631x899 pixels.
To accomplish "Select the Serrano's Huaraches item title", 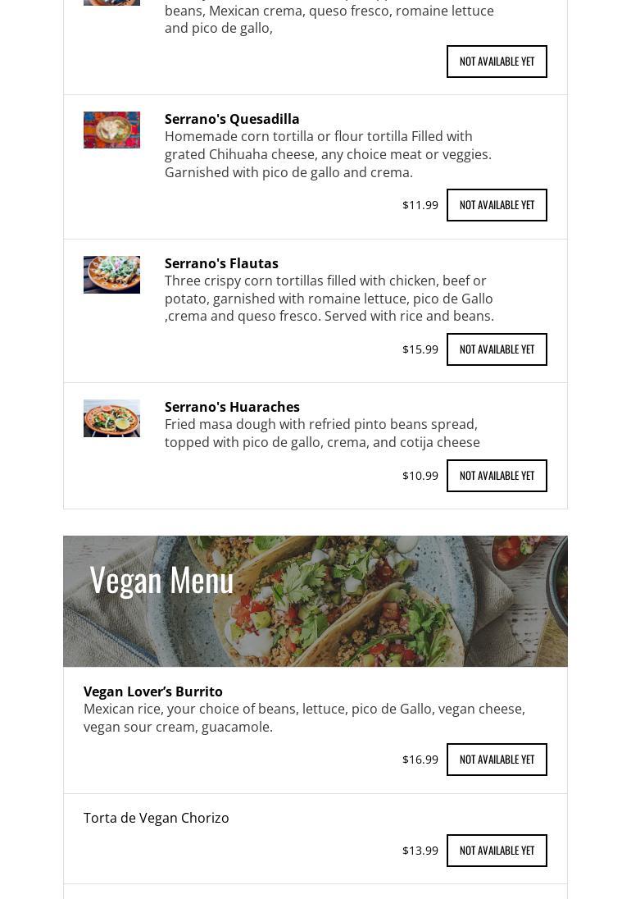I will pyautogui.click(x=232, y=407).
